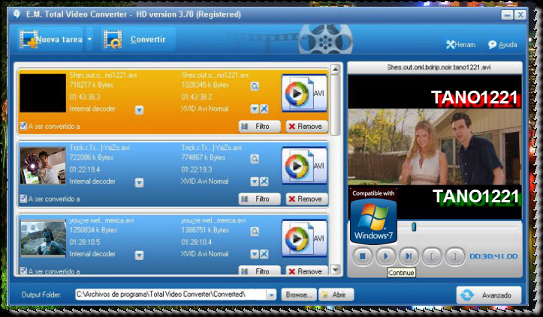Screen dimensions: 543x317
Task: Open the Herram. tools menu
Action: tap(461, 45)
